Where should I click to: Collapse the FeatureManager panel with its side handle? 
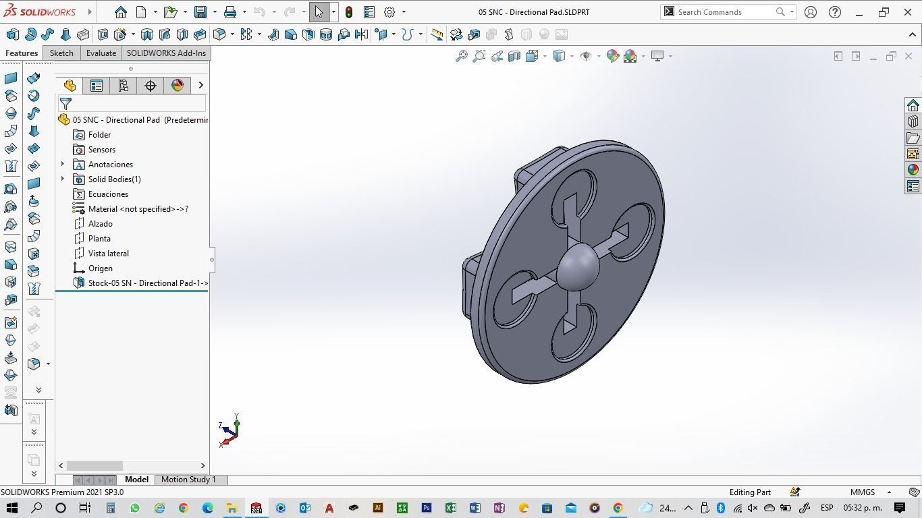pos(212,260)
